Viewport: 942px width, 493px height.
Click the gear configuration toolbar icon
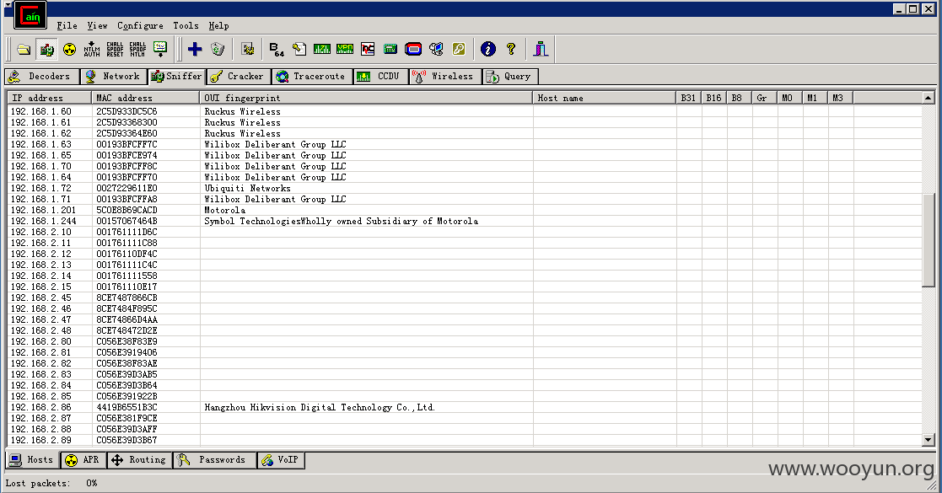pos(247,49)
